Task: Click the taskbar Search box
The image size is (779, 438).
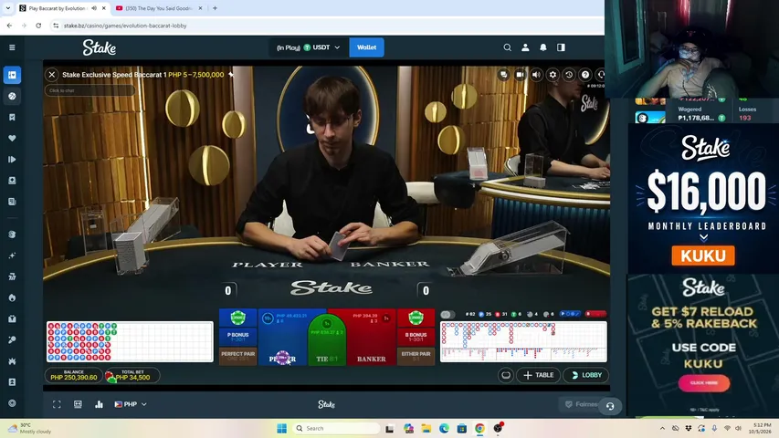Action: [x=336, y=428]
